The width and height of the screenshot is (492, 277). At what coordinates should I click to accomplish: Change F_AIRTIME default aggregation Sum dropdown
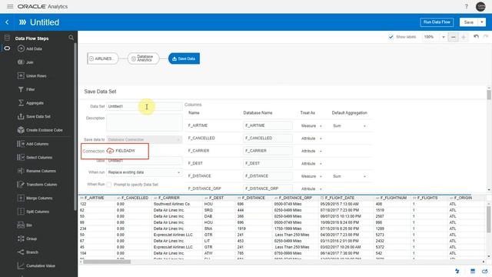click(349, 125)
